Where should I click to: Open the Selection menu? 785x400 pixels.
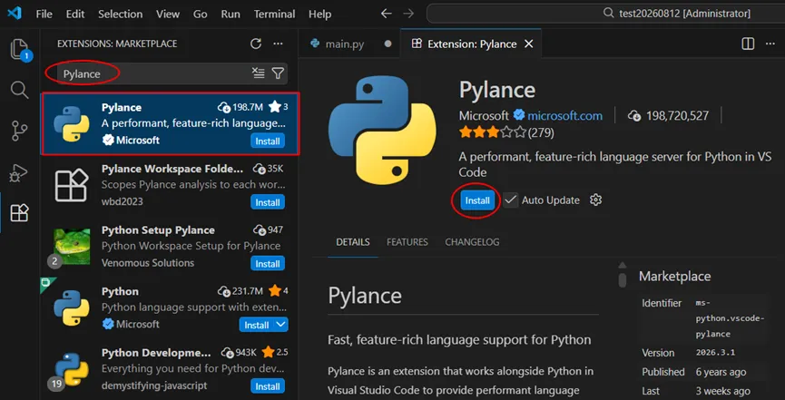coord(120,14)
